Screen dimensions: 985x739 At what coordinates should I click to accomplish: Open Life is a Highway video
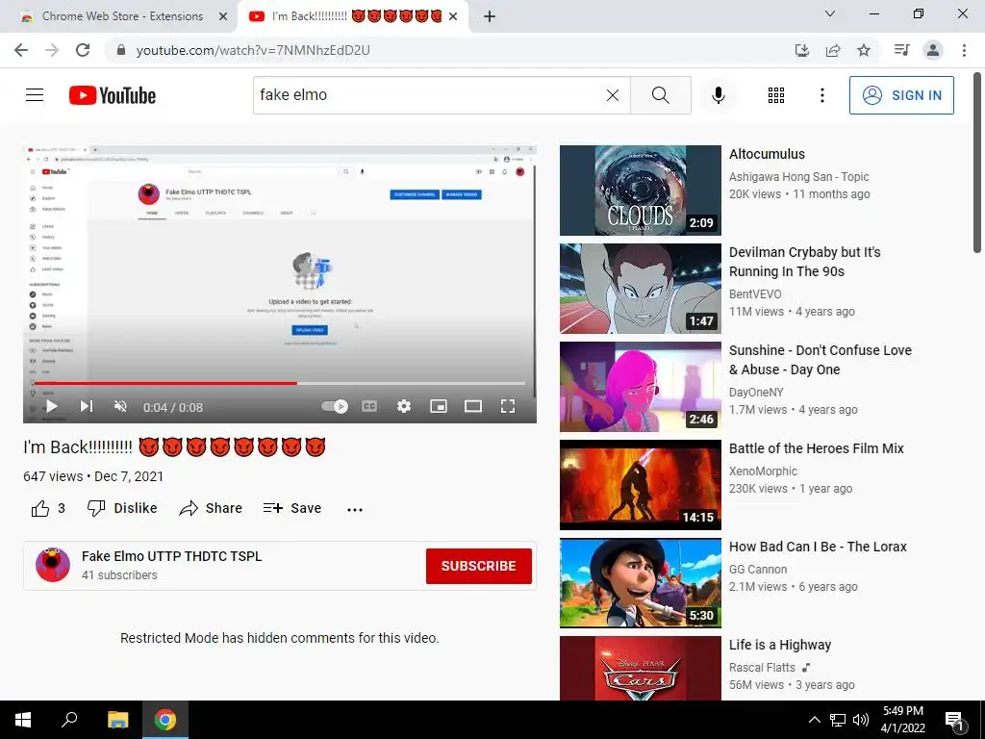(x=779, y=645)
